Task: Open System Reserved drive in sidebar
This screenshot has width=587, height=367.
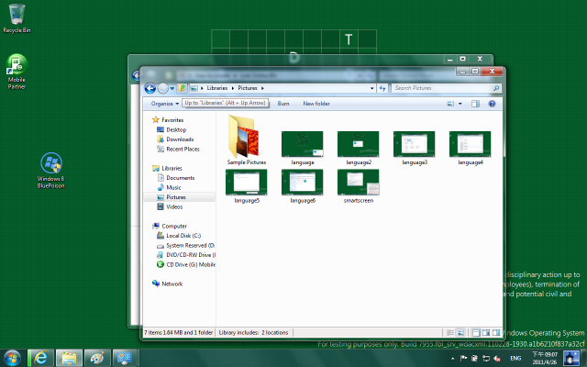Action: (x=185, y=245)
